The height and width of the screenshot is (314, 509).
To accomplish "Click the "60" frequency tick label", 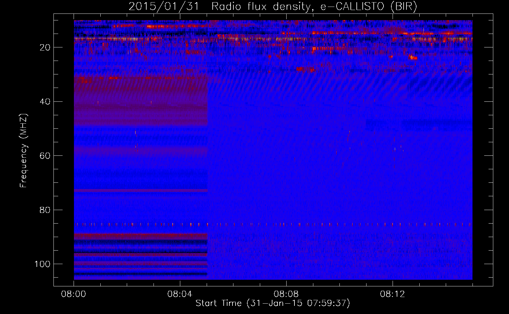I will 45,156.
